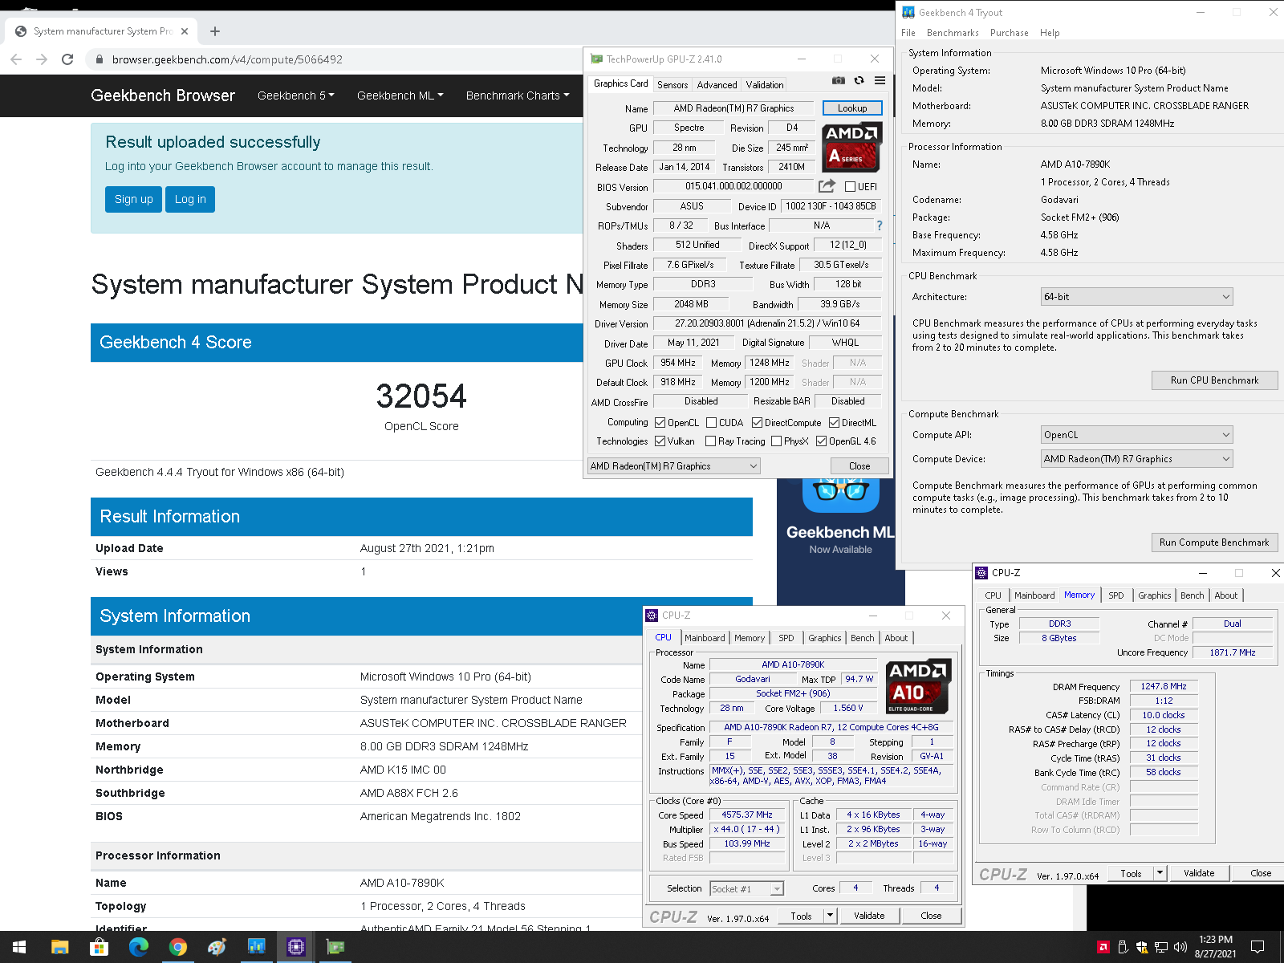1284x963 pixels.
Task: Open Tools dropdown arrow in CPU-Z Memory window
Action: (x=1160, y=873)
